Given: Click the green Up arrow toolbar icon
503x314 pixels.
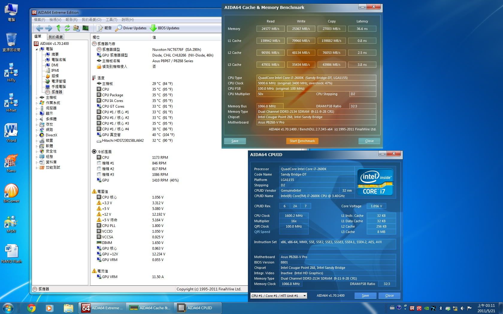Looking at the screenshot, I should (58, 28).
